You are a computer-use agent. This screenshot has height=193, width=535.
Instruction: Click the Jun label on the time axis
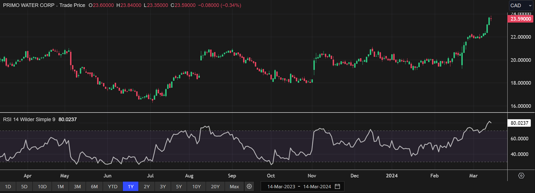107,176
